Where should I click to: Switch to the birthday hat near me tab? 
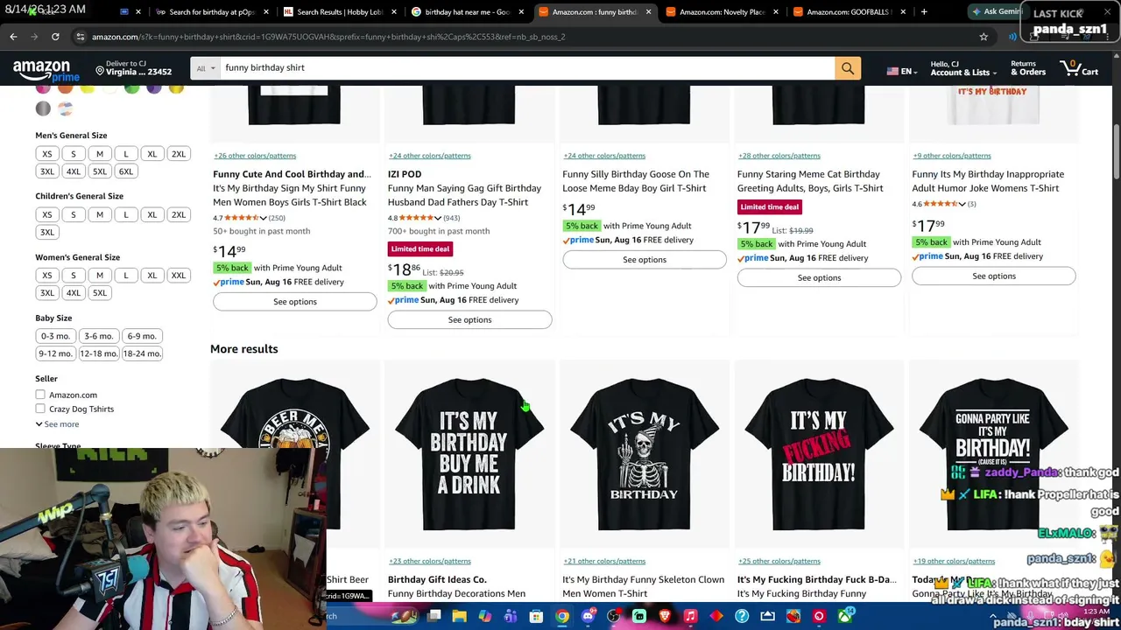[466, 12]
